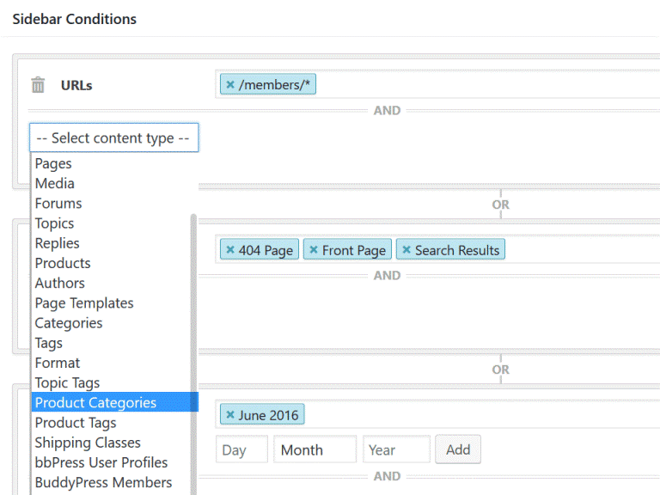660x495 pixels.
Task: Choose Page Templates option
Action: point(111,303)
